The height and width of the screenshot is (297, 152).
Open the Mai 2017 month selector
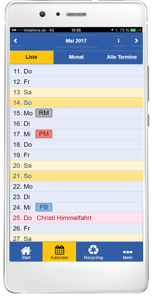pos(76,41)
